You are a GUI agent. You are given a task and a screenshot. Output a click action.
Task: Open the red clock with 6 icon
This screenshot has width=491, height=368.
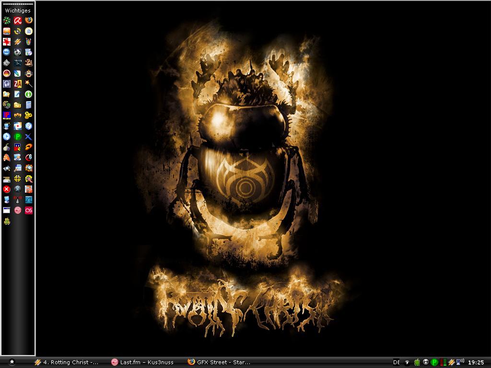click(x=28, y=158)
